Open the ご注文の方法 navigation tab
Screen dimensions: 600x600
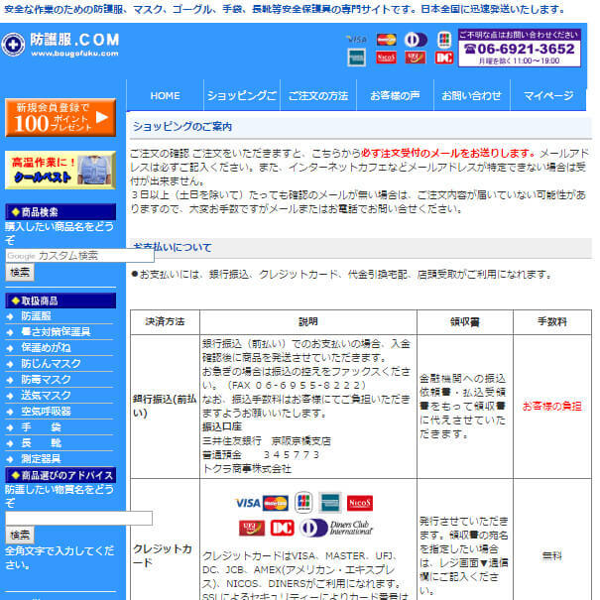tap(318, 95)
